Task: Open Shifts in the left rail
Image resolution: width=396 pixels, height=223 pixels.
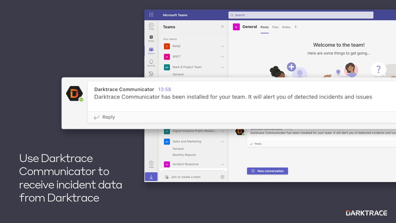Action: pyautogui.click(x=151, y=39)
